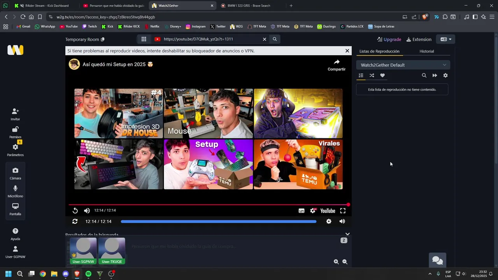Image resolution: width=498 pixels, height=280 pixels.
Task: Open Spotify from the taskbar
Action: point(88,274)
